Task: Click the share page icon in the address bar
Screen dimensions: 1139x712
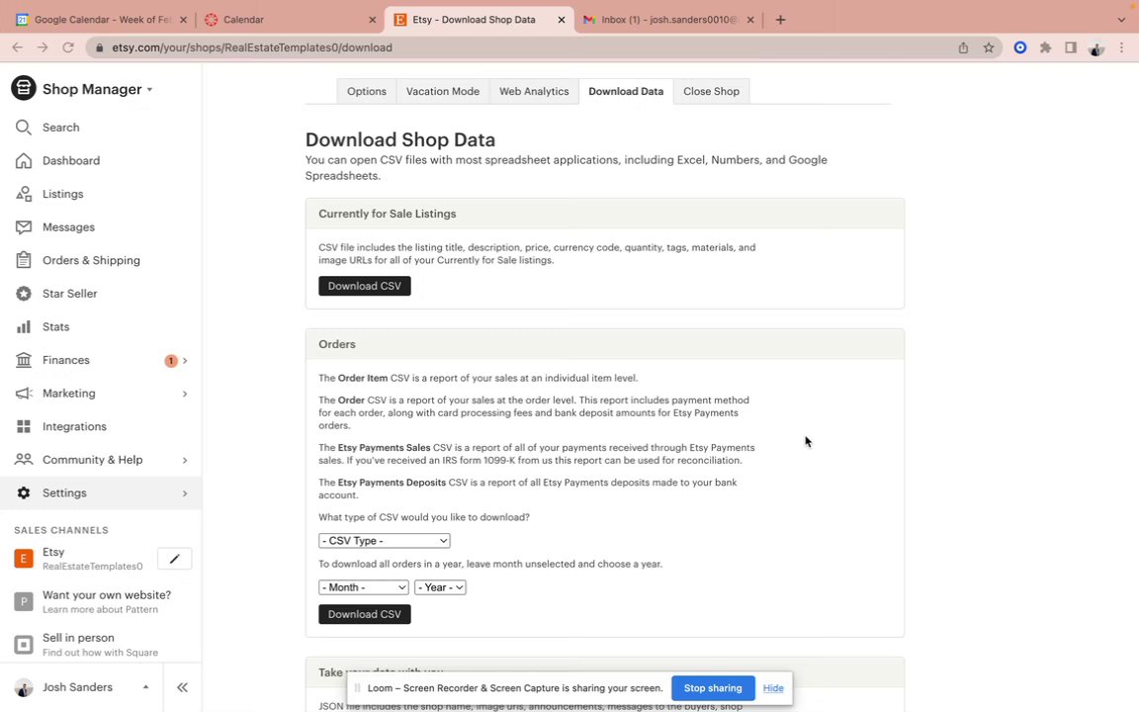Action: [963, 47]
